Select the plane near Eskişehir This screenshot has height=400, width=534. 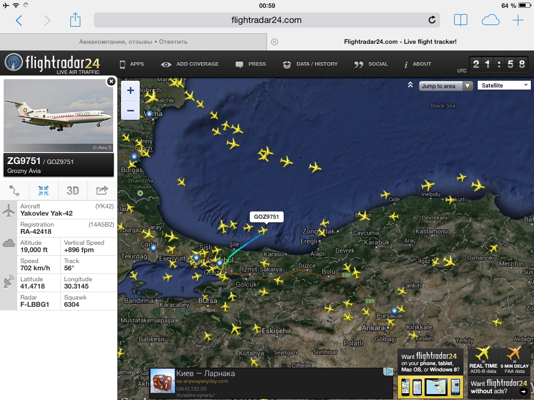pyautogui.click(x=257, y=328)
